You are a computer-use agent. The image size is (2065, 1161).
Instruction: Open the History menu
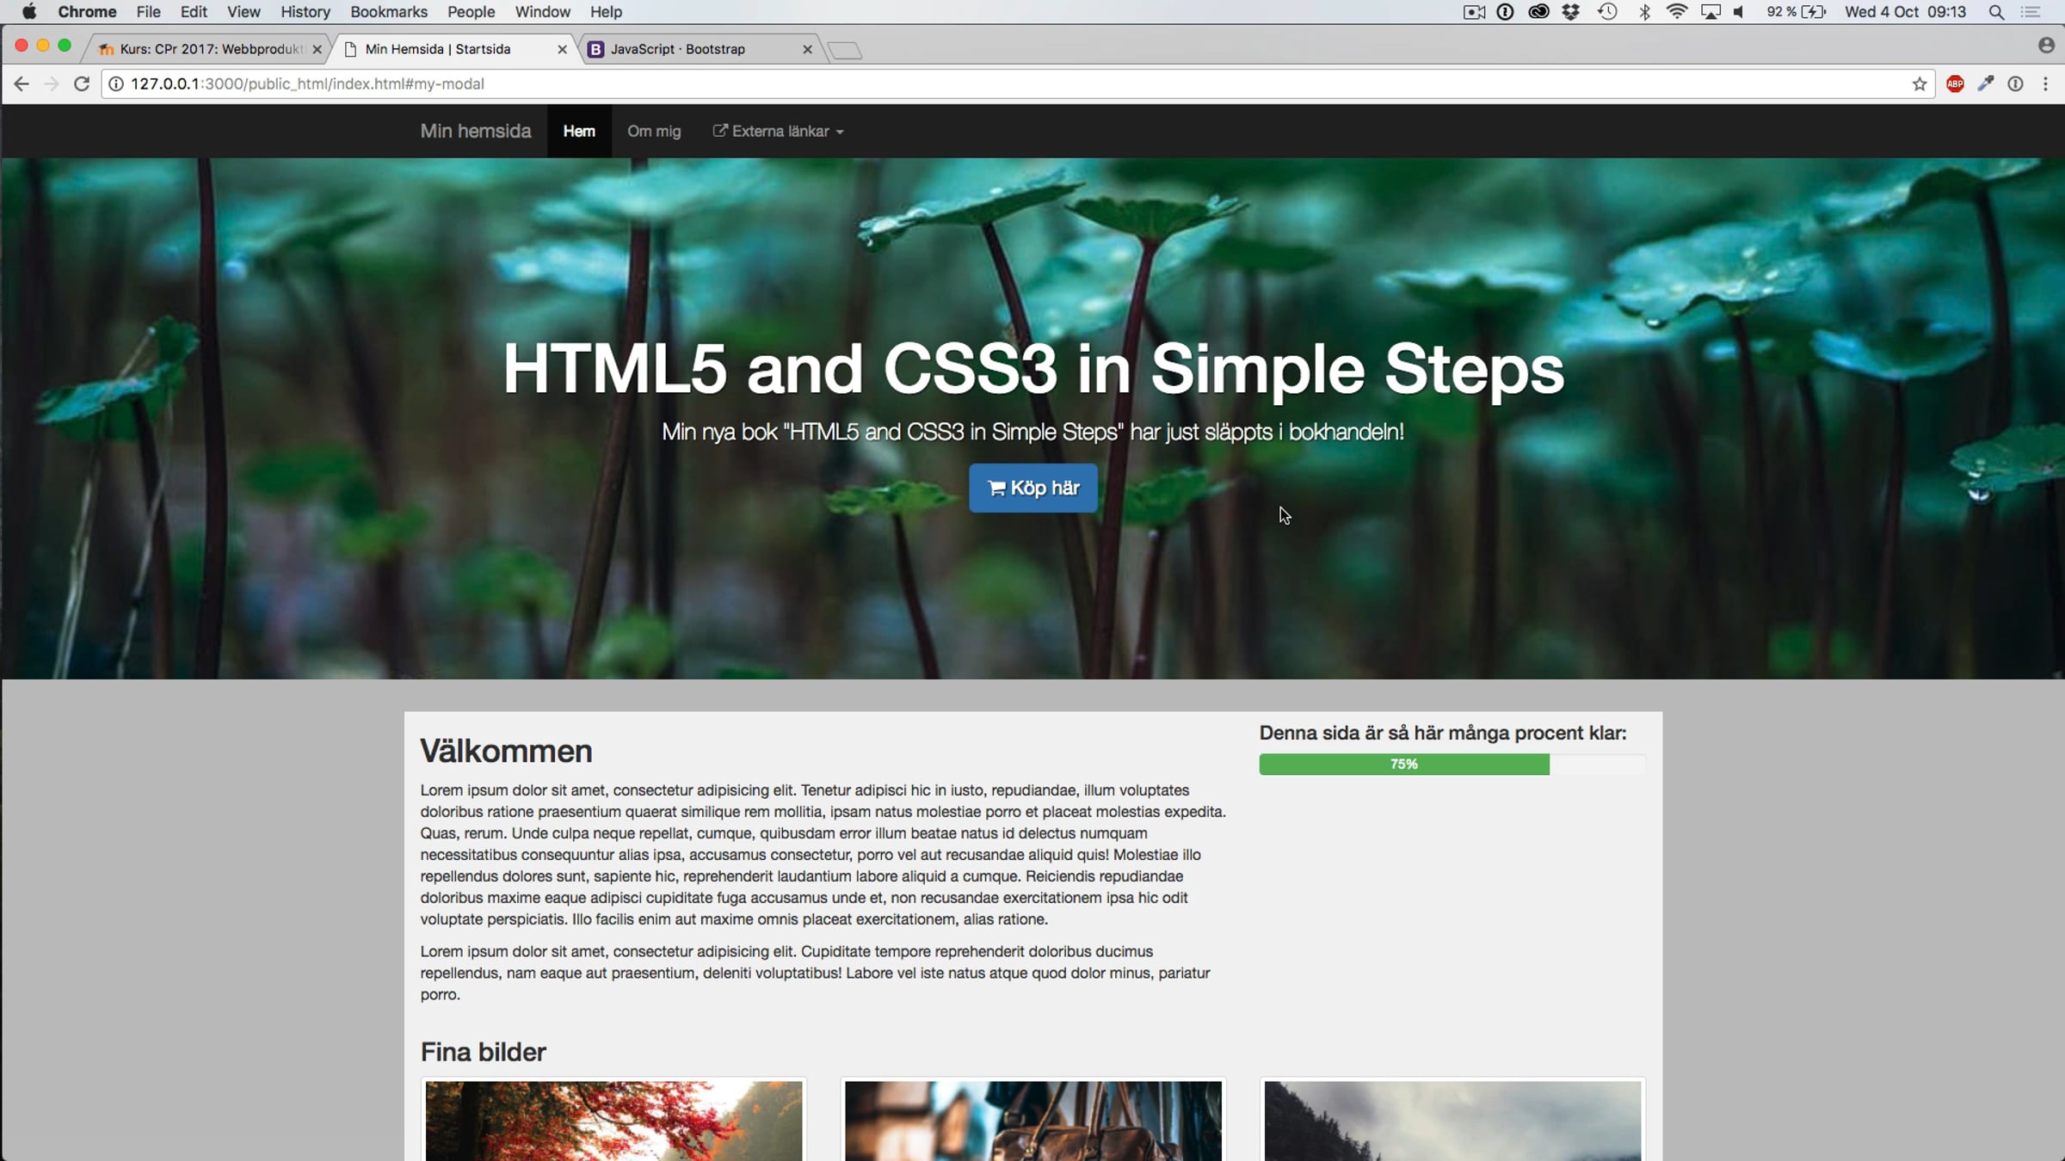coord(305,12)
